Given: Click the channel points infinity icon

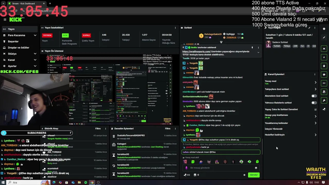Looking at the screenshot, I should [x=187, y=175].
